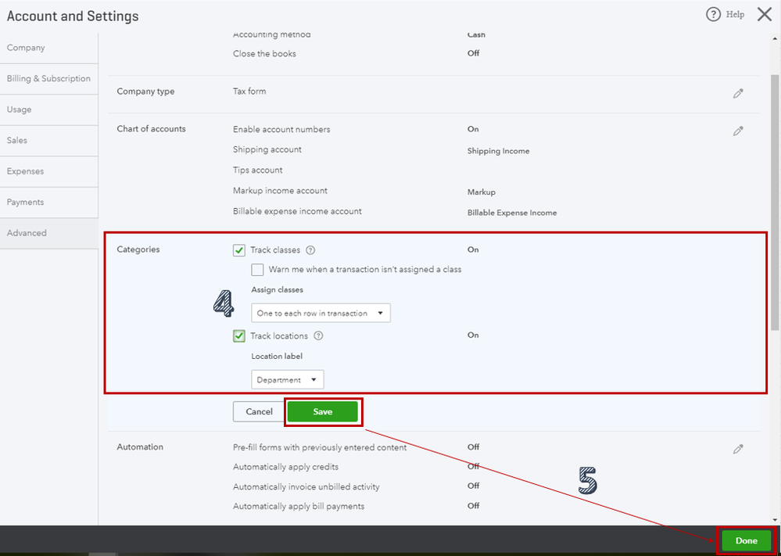Click the Shipping account label
Screen dimensions: 781x556
[267, 149]
